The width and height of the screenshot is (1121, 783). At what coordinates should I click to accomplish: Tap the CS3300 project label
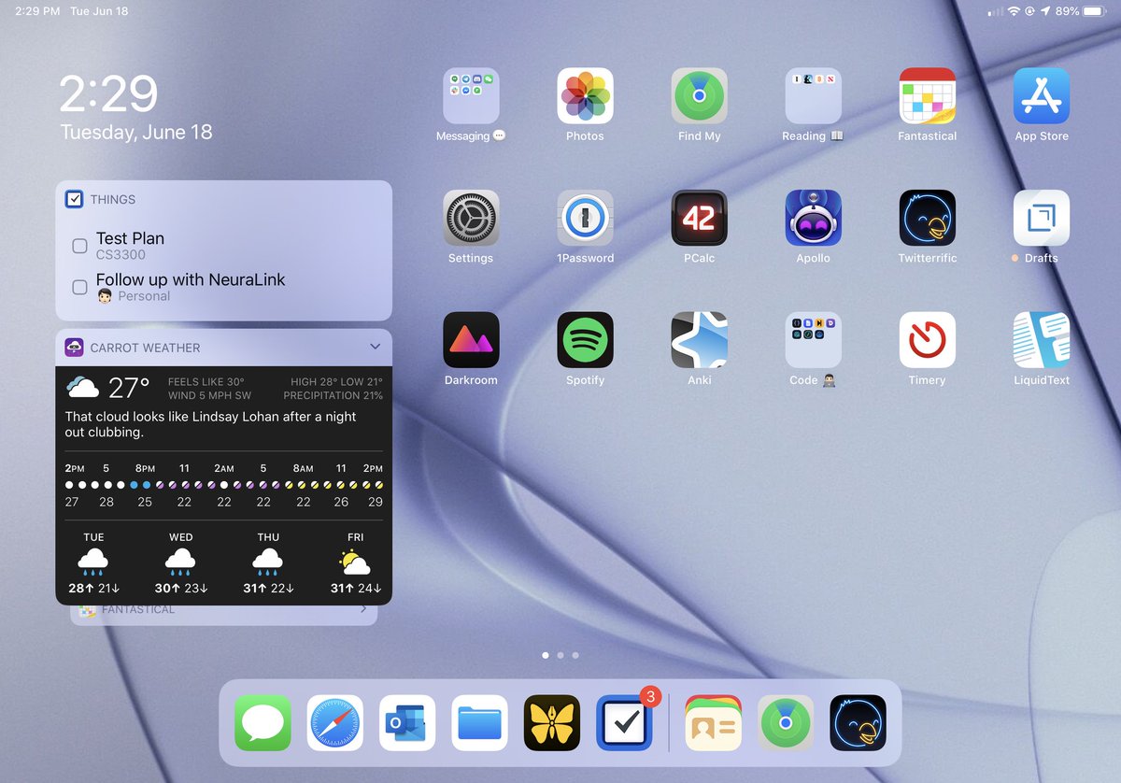coord(121,254)
